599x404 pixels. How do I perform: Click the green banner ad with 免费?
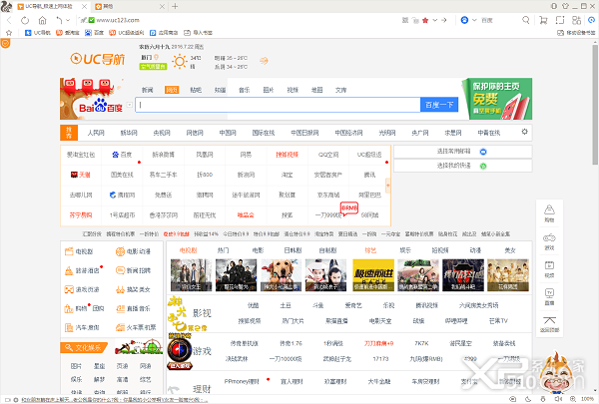coord(497,99)
